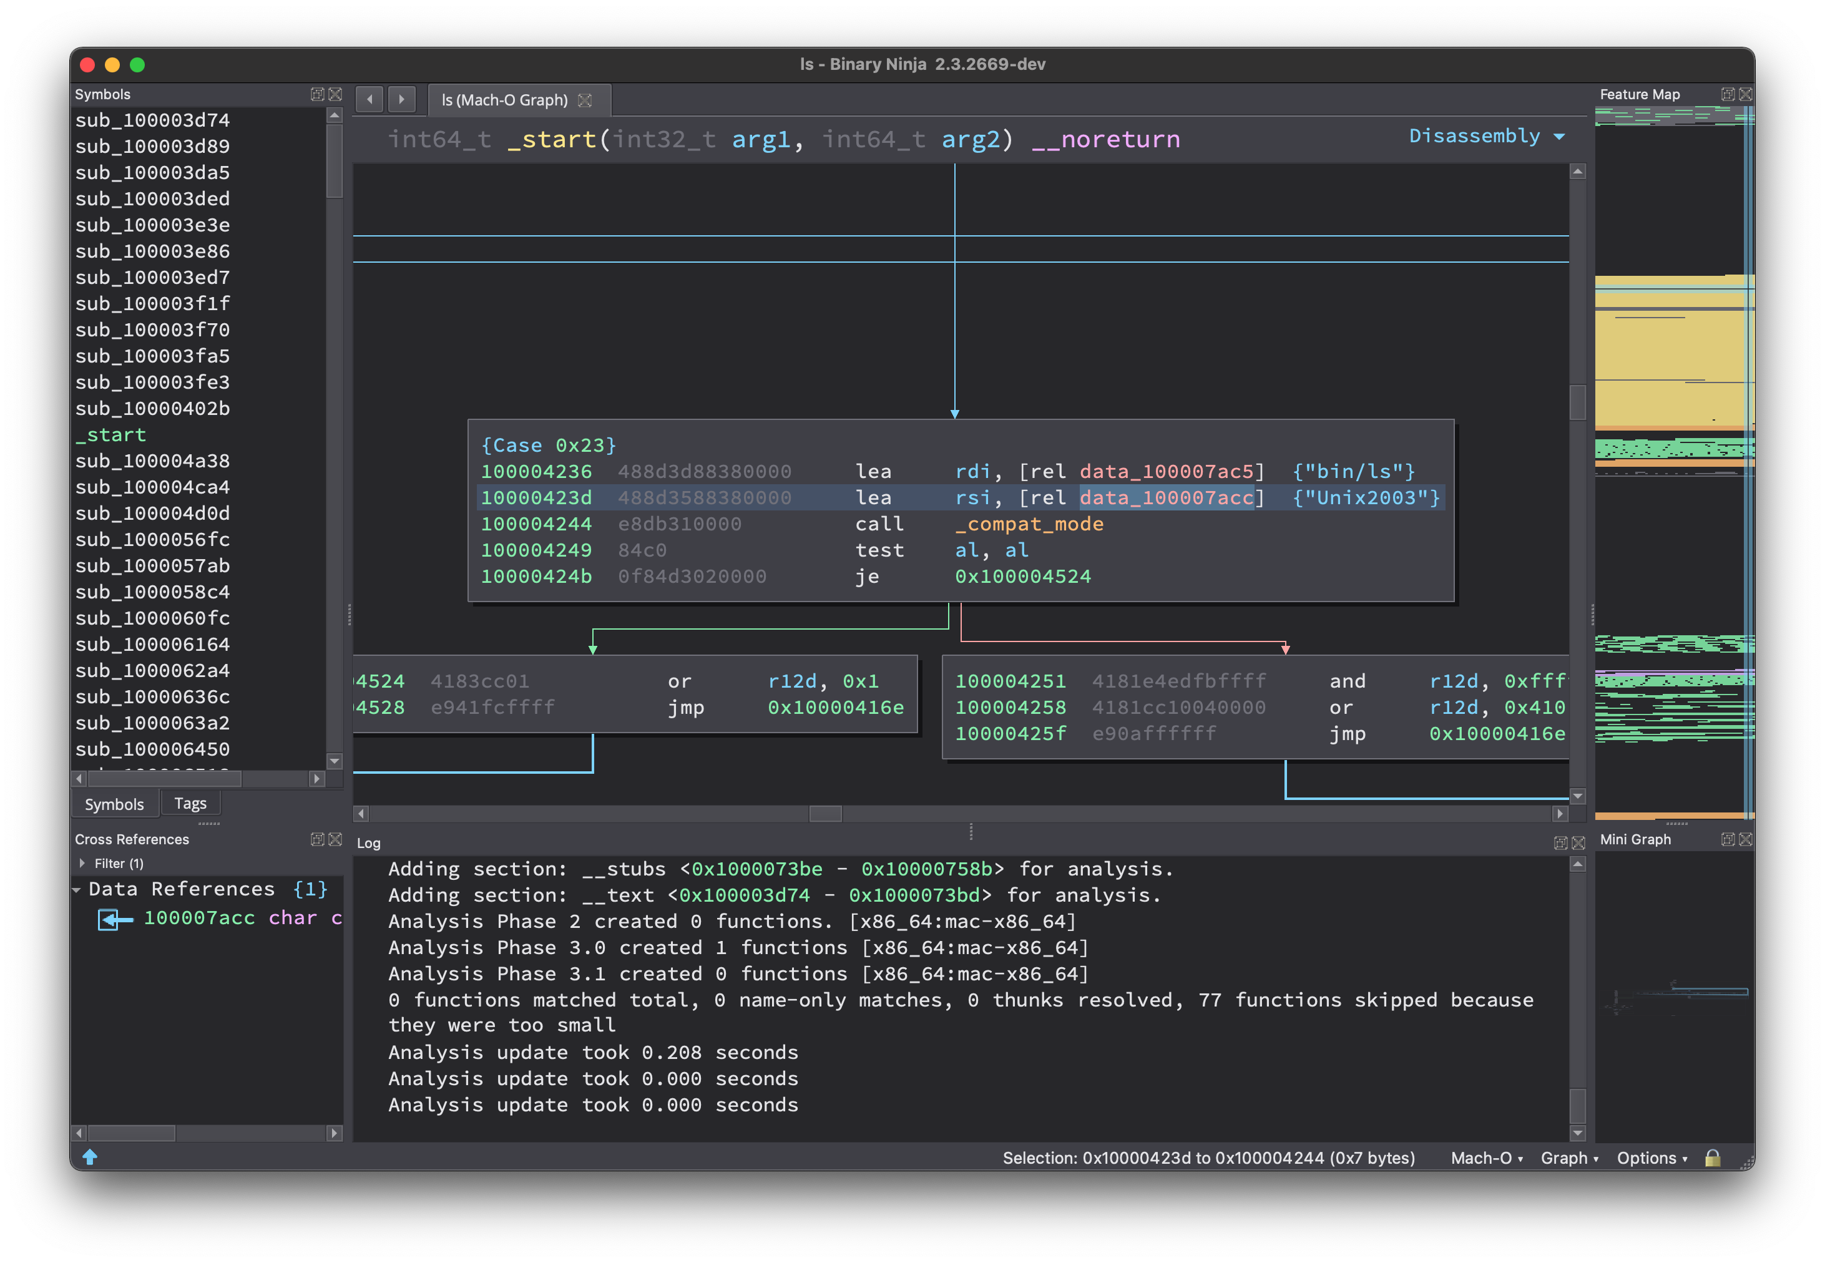Float the Symbols panel with undock icon
This screenshot has height=1263, width=1825.
click(x=317, y=94)
